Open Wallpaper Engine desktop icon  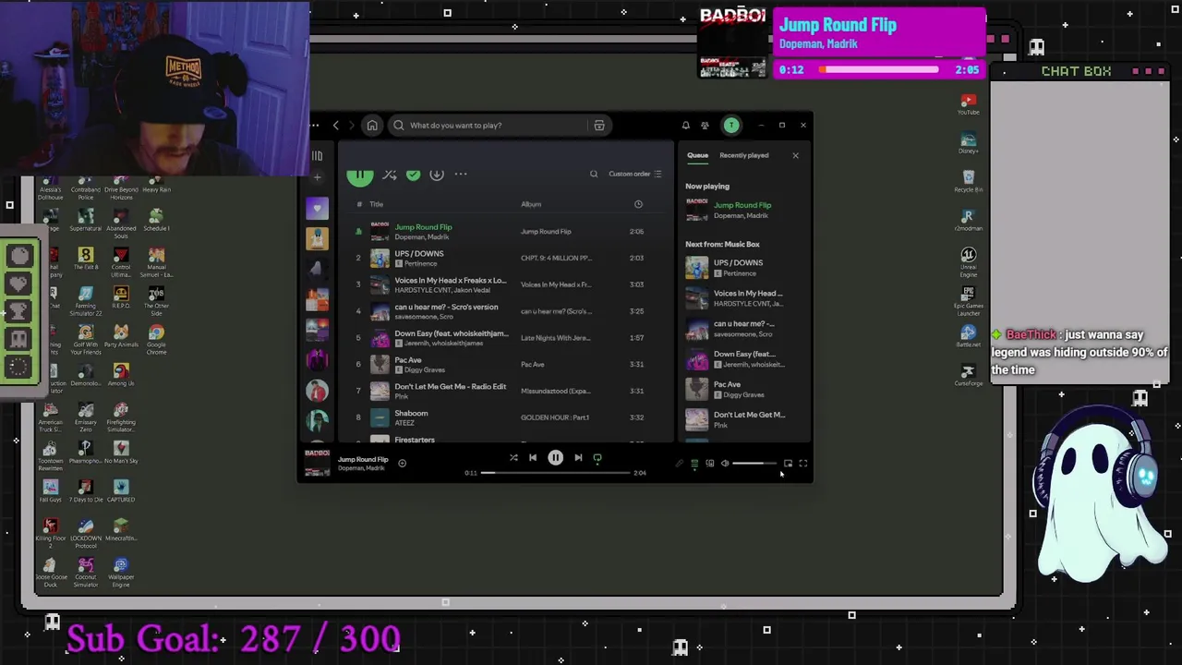pos(121,573)
